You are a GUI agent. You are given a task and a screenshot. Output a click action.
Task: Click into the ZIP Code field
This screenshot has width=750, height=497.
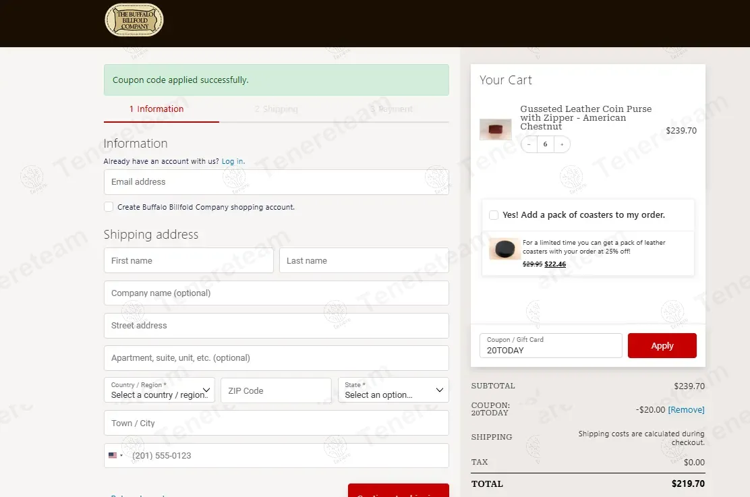click(x=276, y=390)
